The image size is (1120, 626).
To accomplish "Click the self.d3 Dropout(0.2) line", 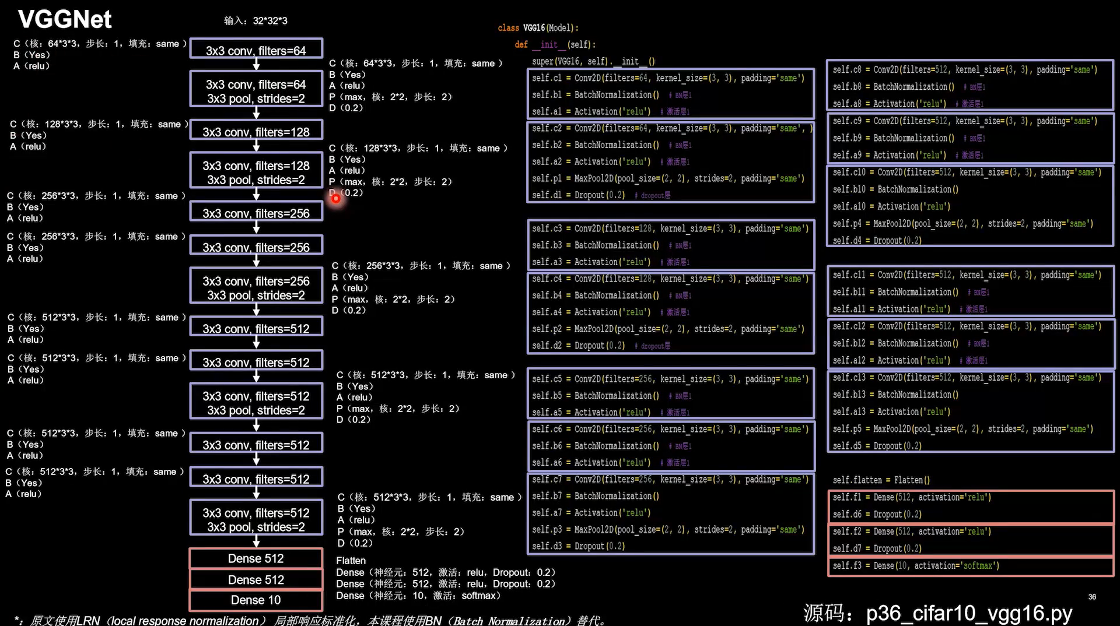I will pos(578,546).
